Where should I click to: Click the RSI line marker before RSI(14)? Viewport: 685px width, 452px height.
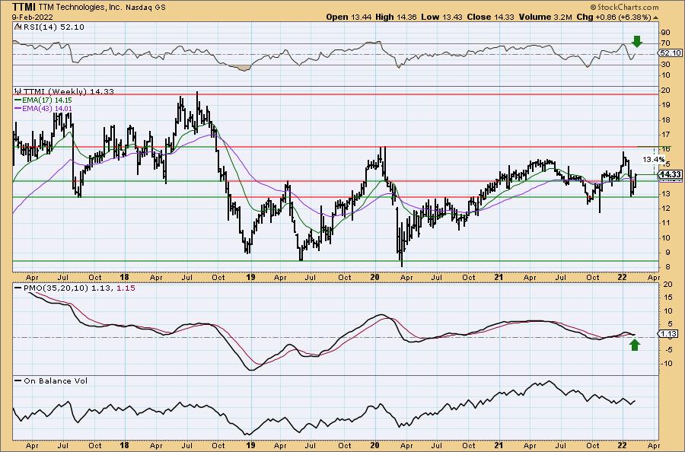(x=18, y=27)
